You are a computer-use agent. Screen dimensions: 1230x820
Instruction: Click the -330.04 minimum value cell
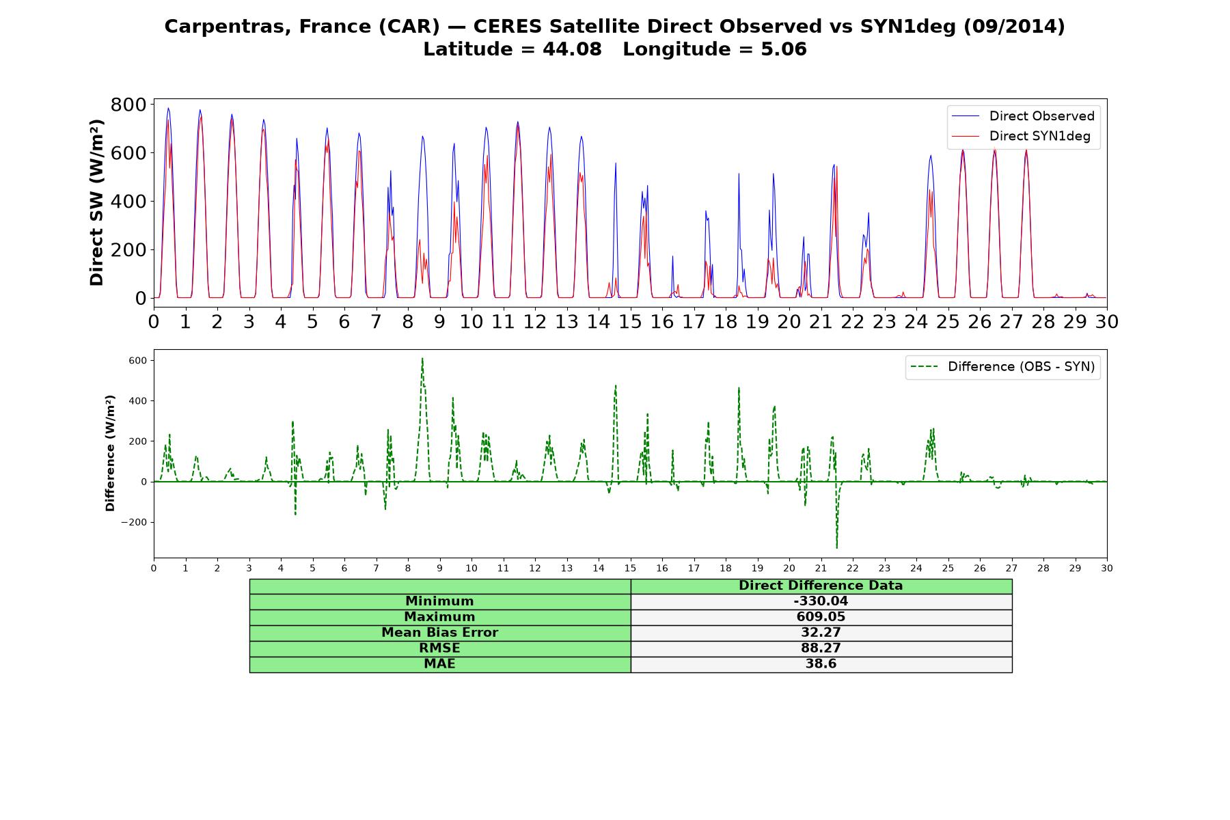coord(821,601)
